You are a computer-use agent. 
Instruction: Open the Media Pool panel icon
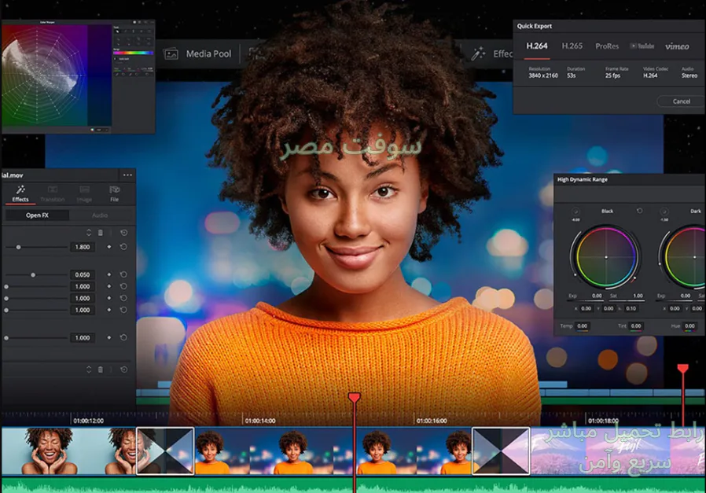[x=171, y=54]
